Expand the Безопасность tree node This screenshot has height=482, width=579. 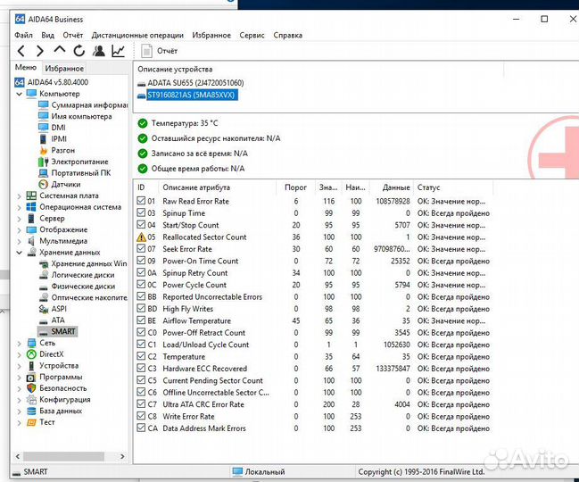20,389
